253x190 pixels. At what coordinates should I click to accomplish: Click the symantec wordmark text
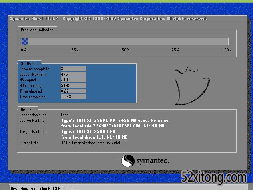[x=153, y=161]
